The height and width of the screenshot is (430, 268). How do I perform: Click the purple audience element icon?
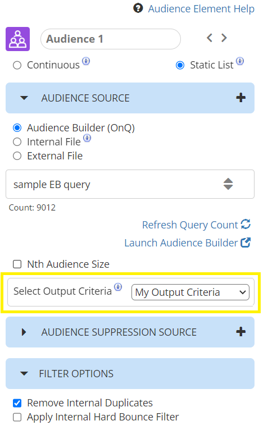coord(17,39)
